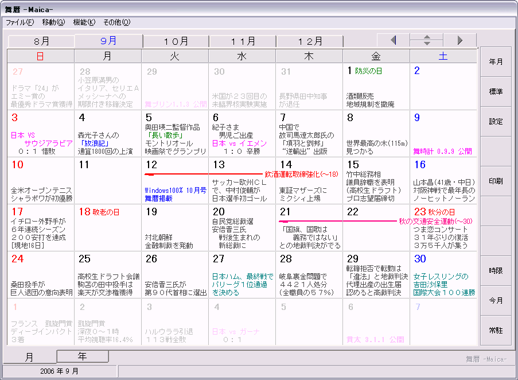Click the 印刷 print button
The height and width of the screenshot is (380, 518).
pos(496,181)
